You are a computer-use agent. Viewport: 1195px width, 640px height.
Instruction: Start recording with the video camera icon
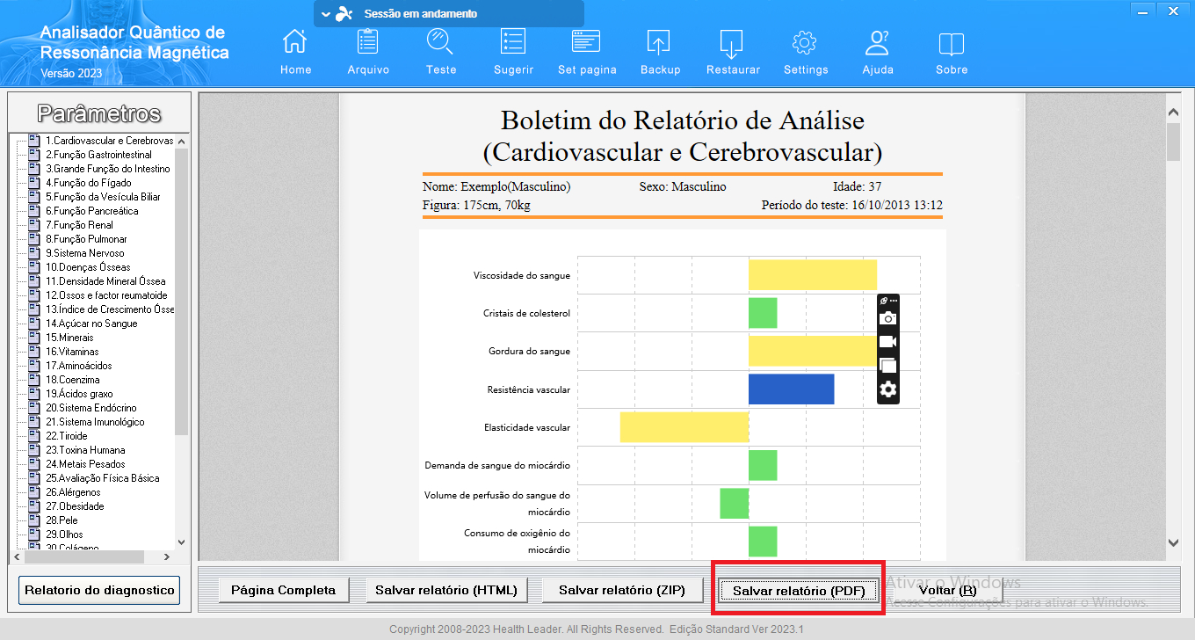(888, 342)
